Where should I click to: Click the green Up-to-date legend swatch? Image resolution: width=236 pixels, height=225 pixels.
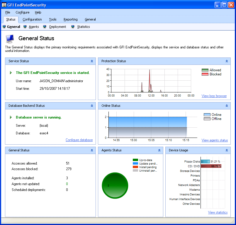click(135, 160)
